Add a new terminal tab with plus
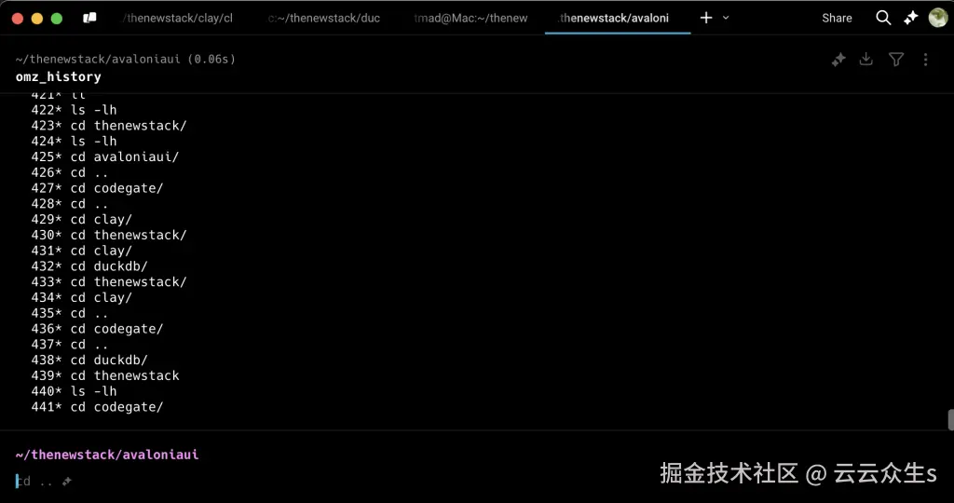Image resolution: width=954 pixels, height=503 pixels. [706, 18]
